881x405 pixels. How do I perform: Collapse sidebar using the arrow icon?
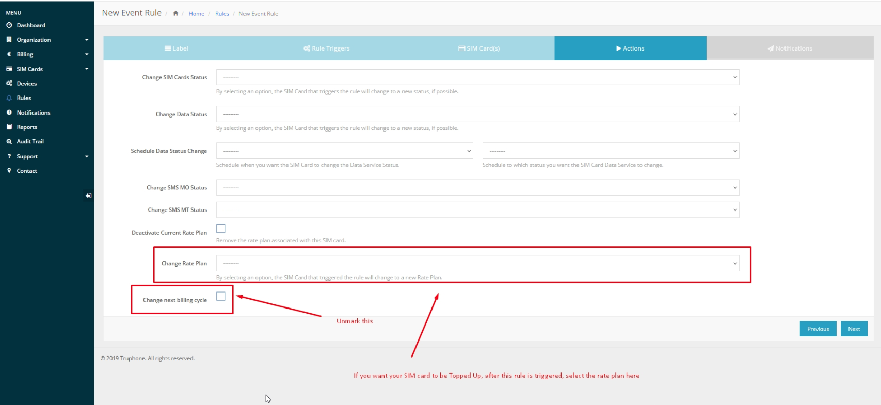coord(88,196)
